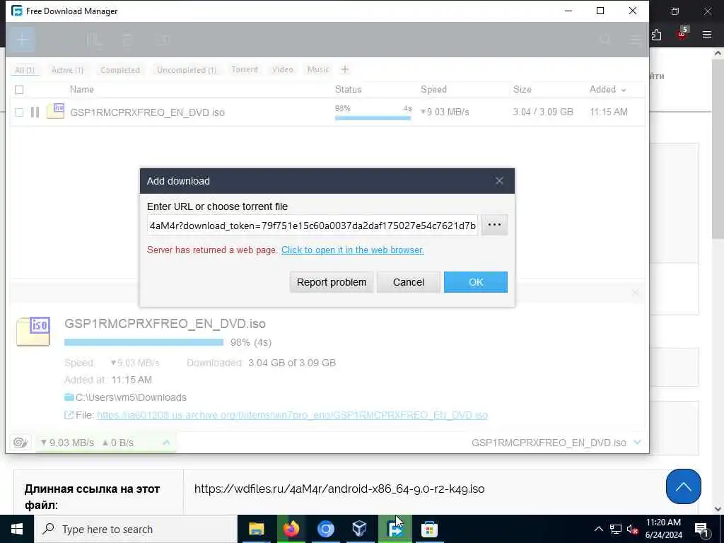The image size is (724, 543).
Task: Add a new filter tab with plus
Action: pos(345,70)
